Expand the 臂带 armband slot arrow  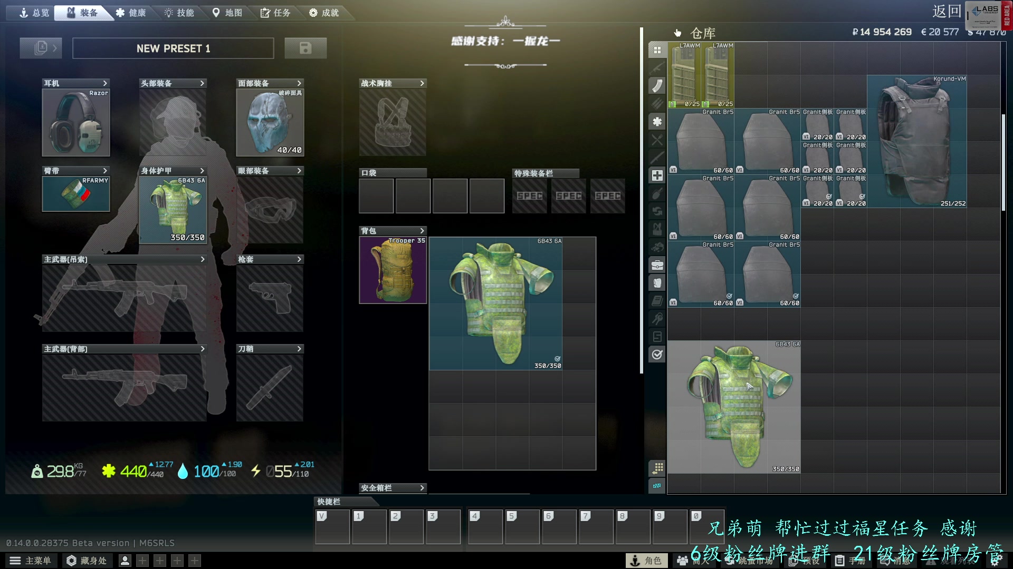pos(105,171)
